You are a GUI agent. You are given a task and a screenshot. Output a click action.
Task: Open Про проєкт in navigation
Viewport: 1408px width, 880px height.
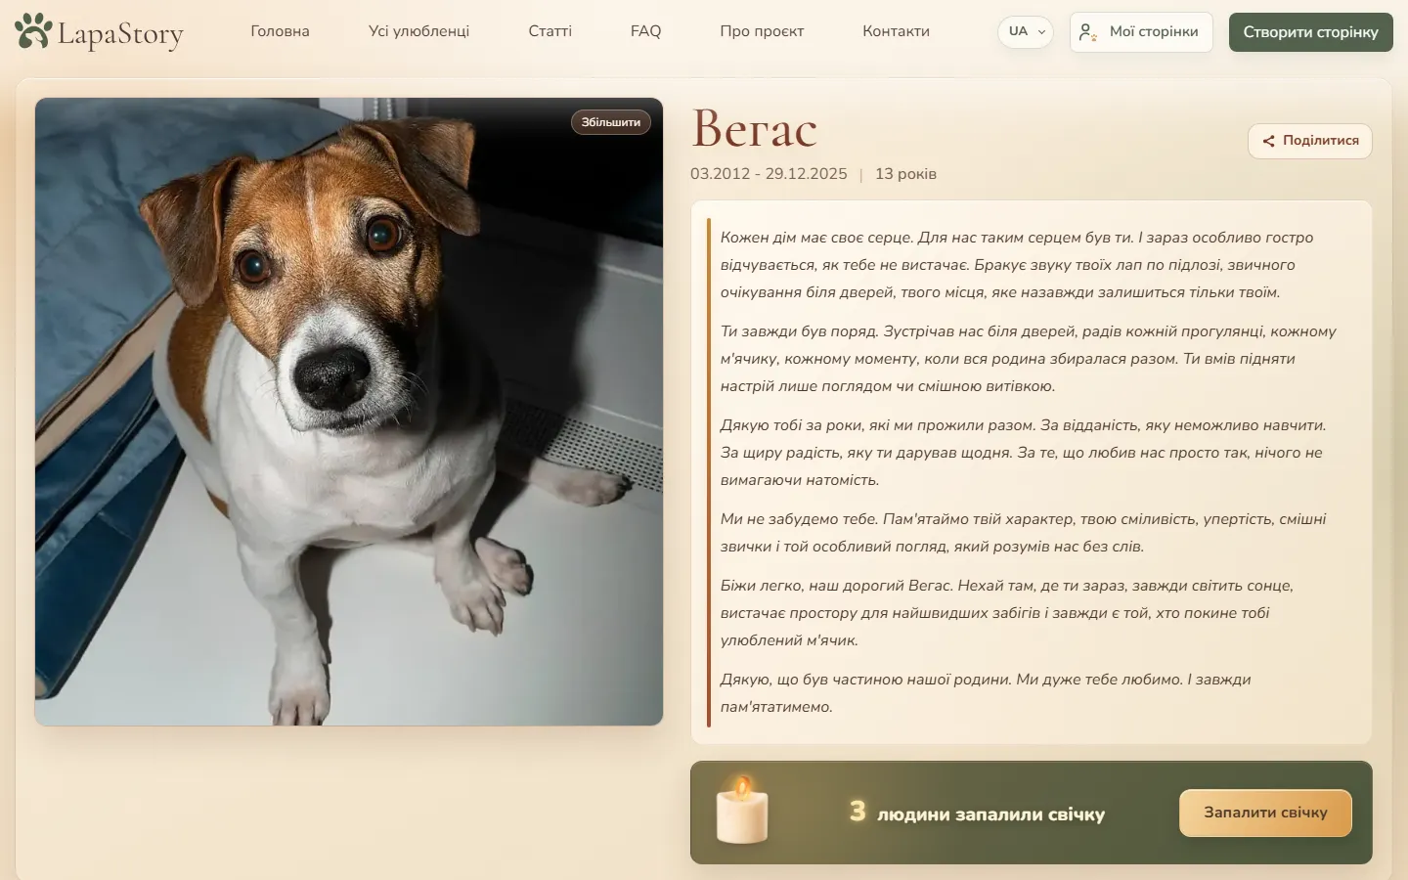coord(762,31)
